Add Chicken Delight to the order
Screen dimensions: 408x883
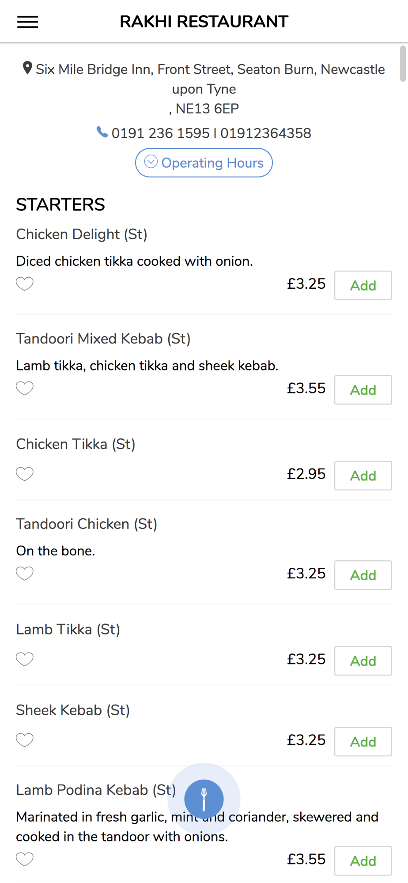click(363, 286)
